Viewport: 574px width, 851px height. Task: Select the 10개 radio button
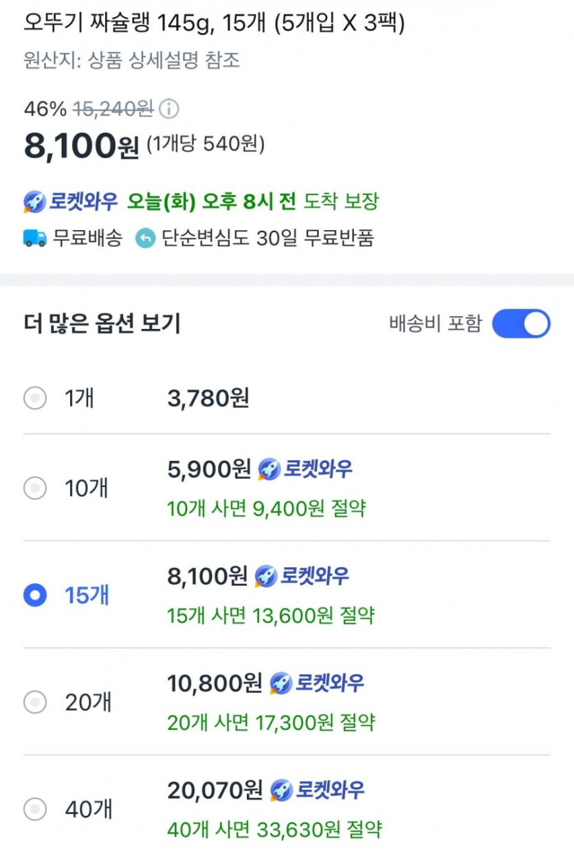(35, 488)
